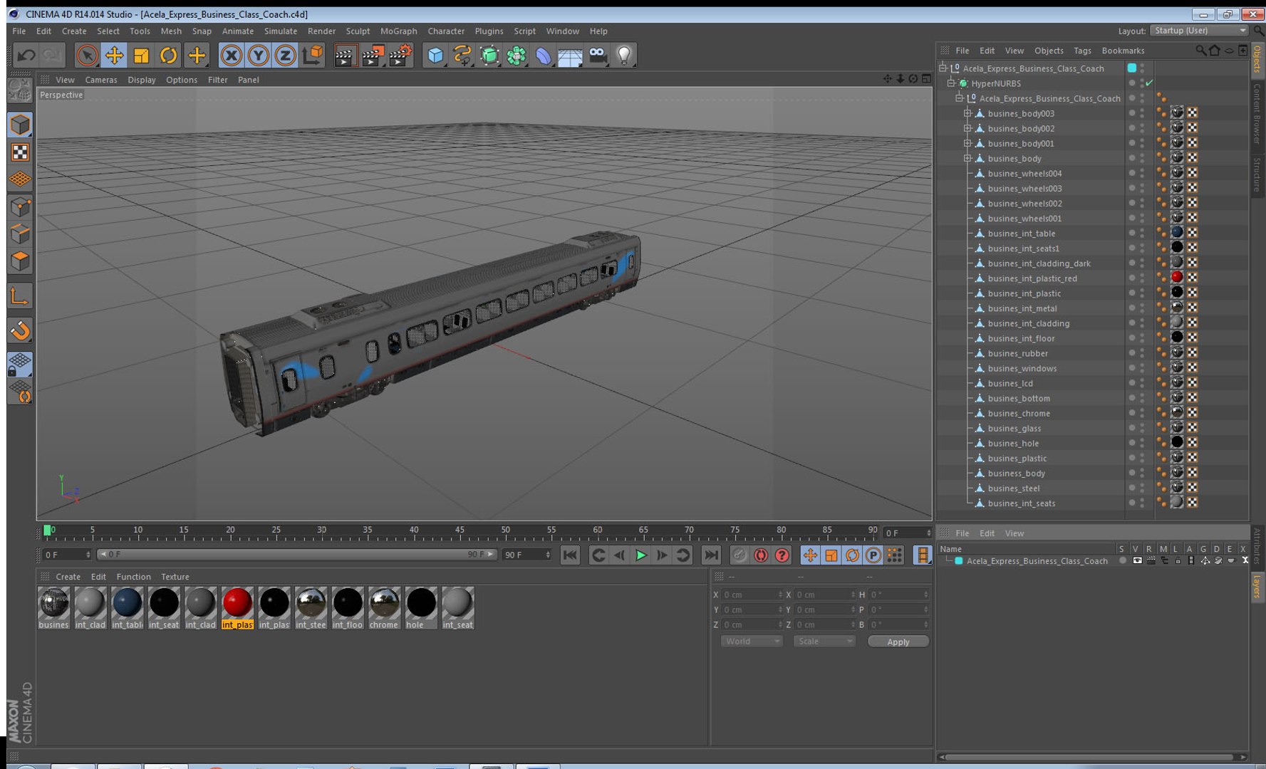Screen dimensions: 1266x769
Task: Toggle Y axis lock icon
Action: tap(258, 55)
